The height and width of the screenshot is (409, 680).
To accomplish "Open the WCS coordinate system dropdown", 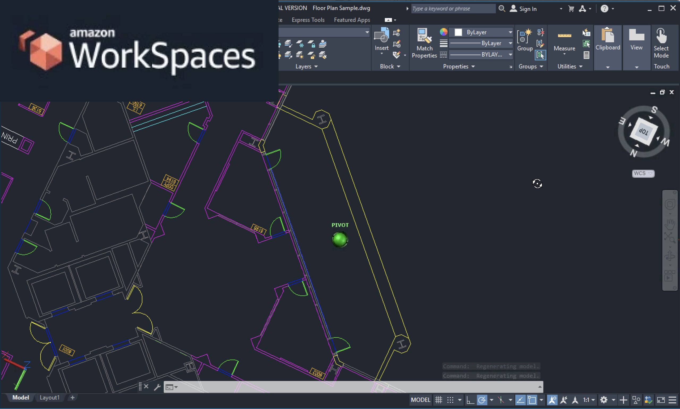I will coord(643,173).
